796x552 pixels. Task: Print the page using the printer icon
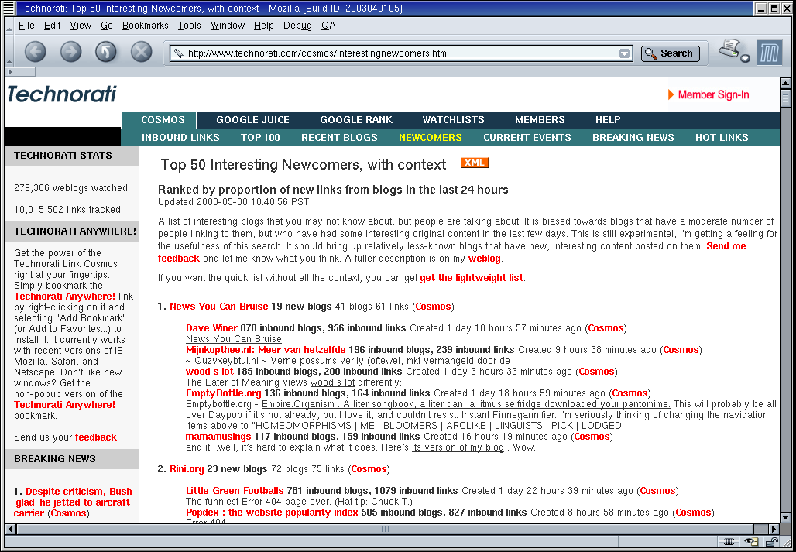730,50
